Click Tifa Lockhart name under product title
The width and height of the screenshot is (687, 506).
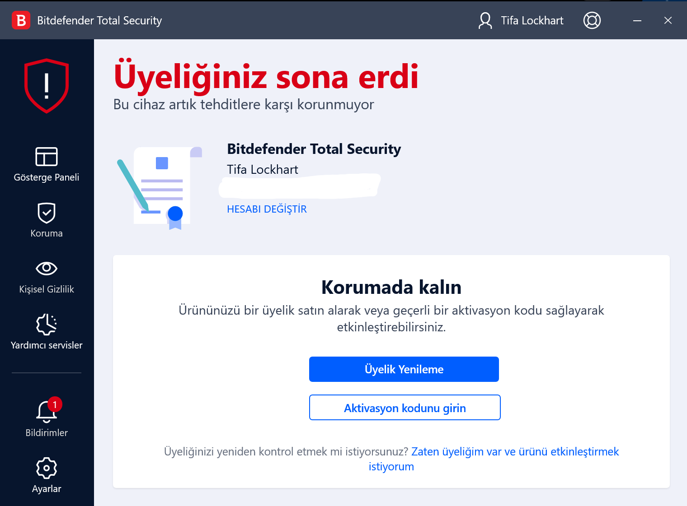[263, 170]
